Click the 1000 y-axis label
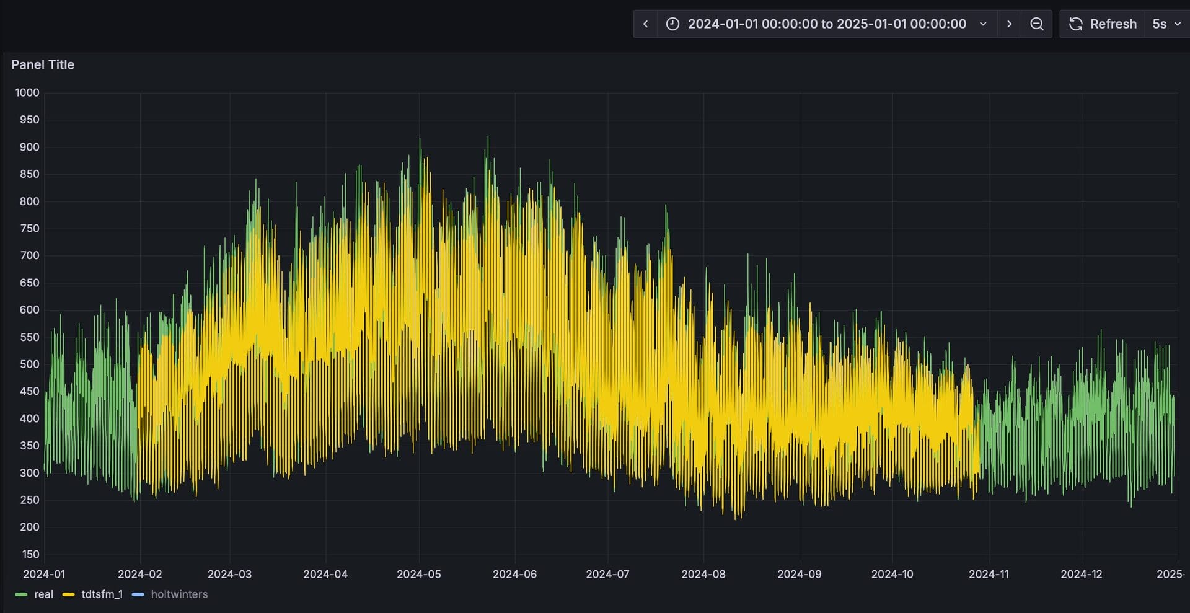Viewport: 1190px width, 613px height. [27, 92]
